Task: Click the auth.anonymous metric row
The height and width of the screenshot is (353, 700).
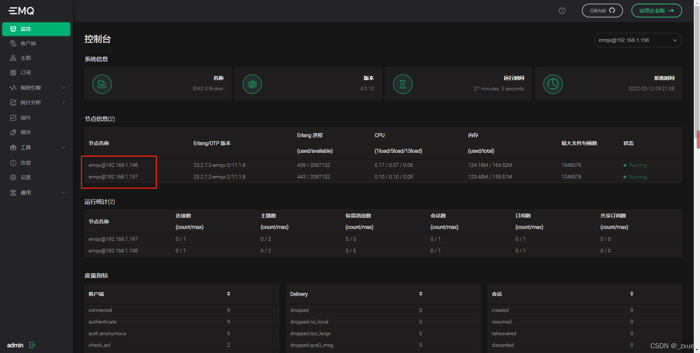Action: (182, 333)
